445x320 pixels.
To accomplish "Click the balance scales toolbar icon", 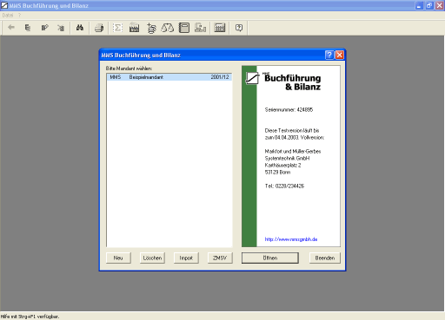I will [x=168, y=28].
